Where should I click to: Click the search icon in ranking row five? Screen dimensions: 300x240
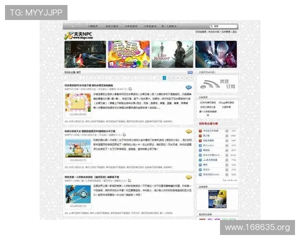click(226, 150)
